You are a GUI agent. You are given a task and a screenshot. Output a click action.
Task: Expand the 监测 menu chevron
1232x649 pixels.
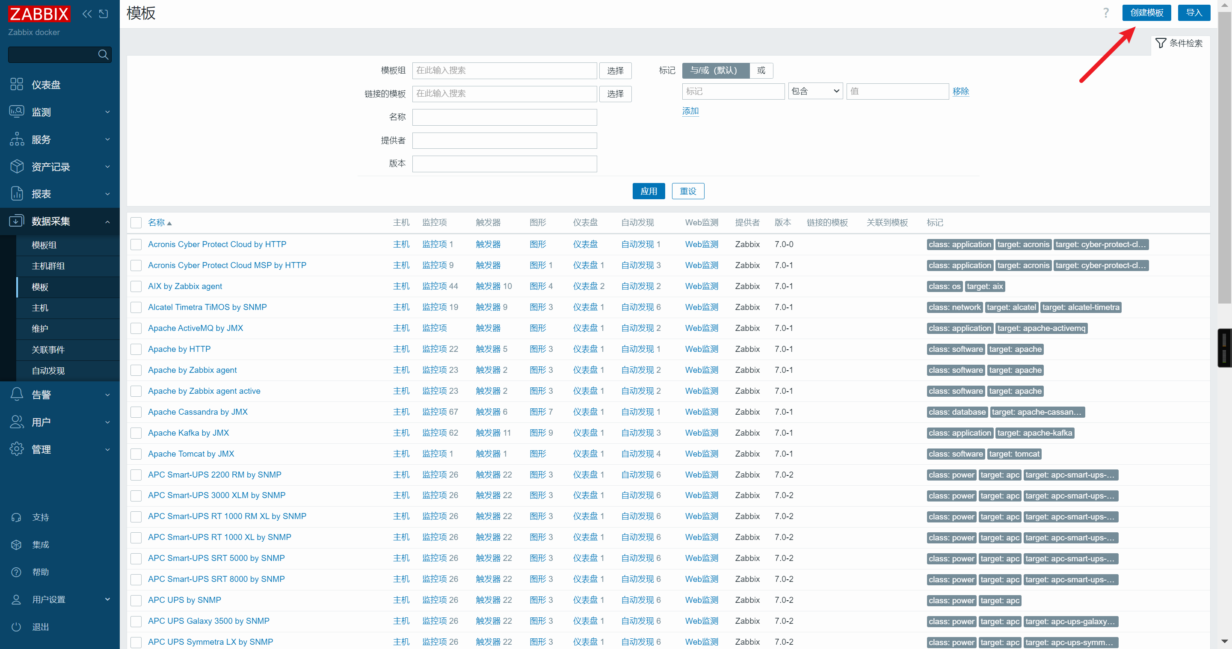[x=108, y=112]
